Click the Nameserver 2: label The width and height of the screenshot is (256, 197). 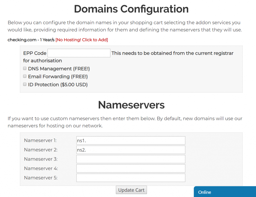[x=41, y=150]
